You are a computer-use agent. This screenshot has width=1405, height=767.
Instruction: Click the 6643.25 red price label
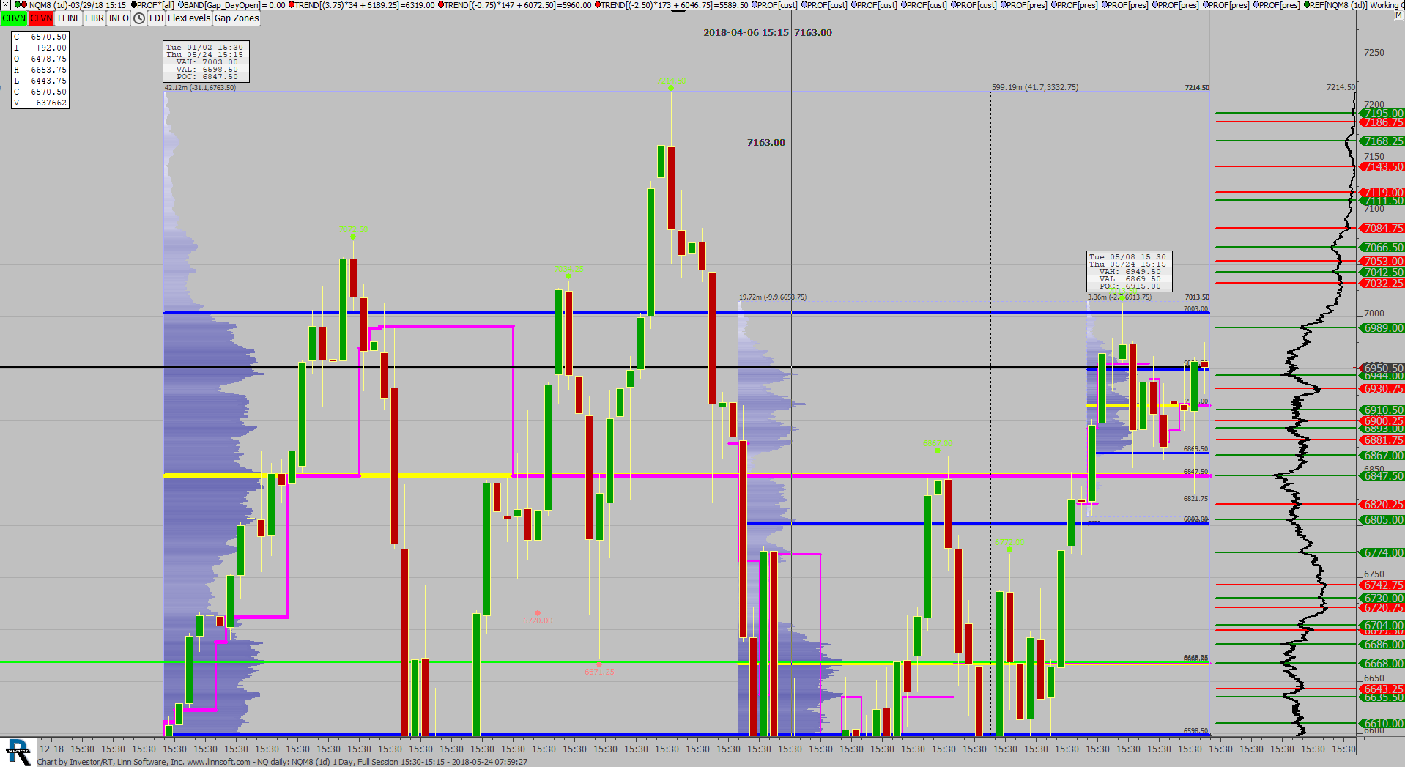point(1382,689)
